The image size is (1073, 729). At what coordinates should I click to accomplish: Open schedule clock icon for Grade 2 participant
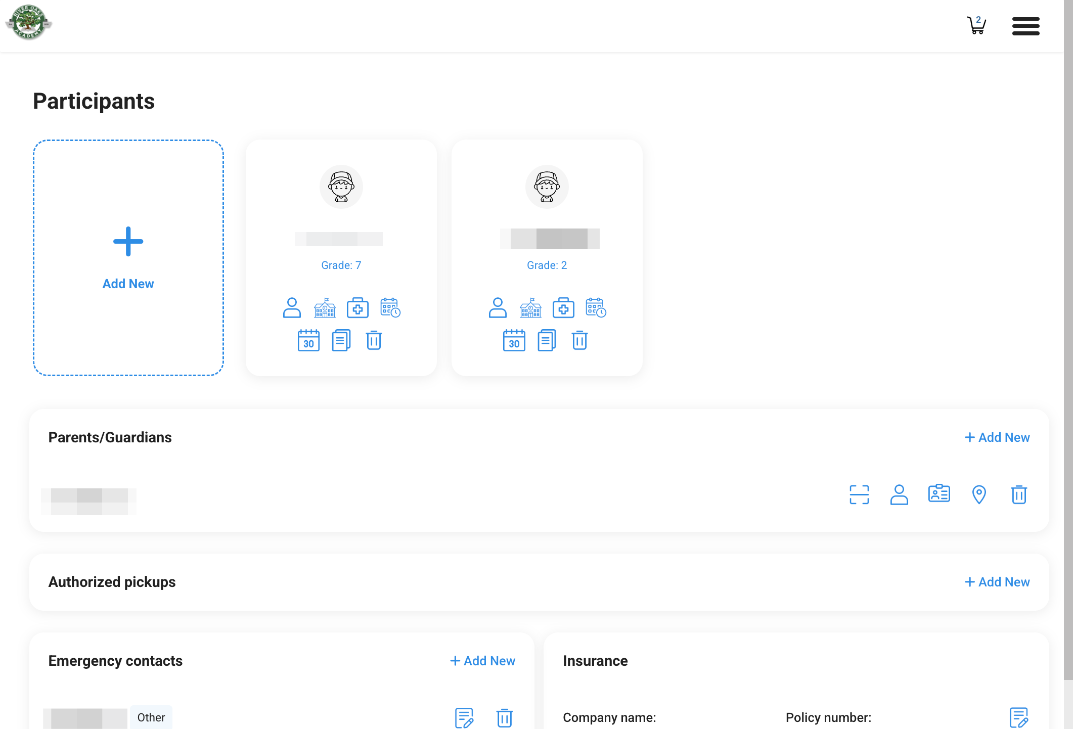596,307
